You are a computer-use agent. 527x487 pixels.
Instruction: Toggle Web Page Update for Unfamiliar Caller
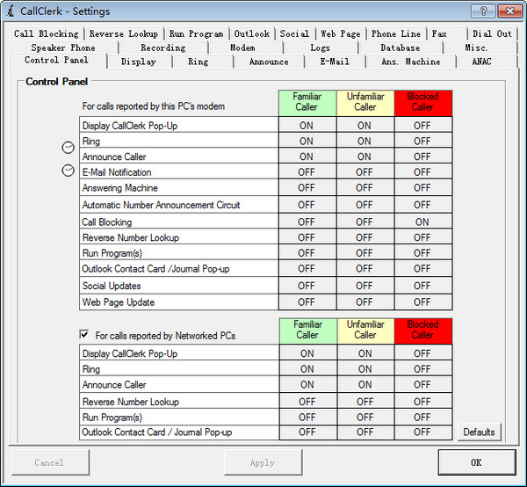pos(365,302)
